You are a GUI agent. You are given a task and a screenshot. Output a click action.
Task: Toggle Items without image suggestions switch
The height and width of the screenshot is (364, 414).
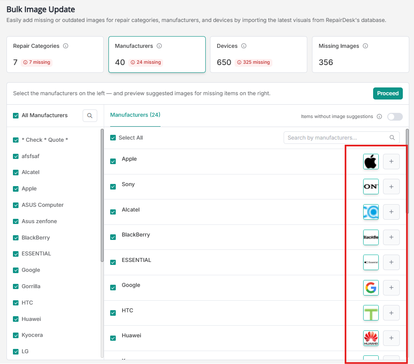point(395,117)
